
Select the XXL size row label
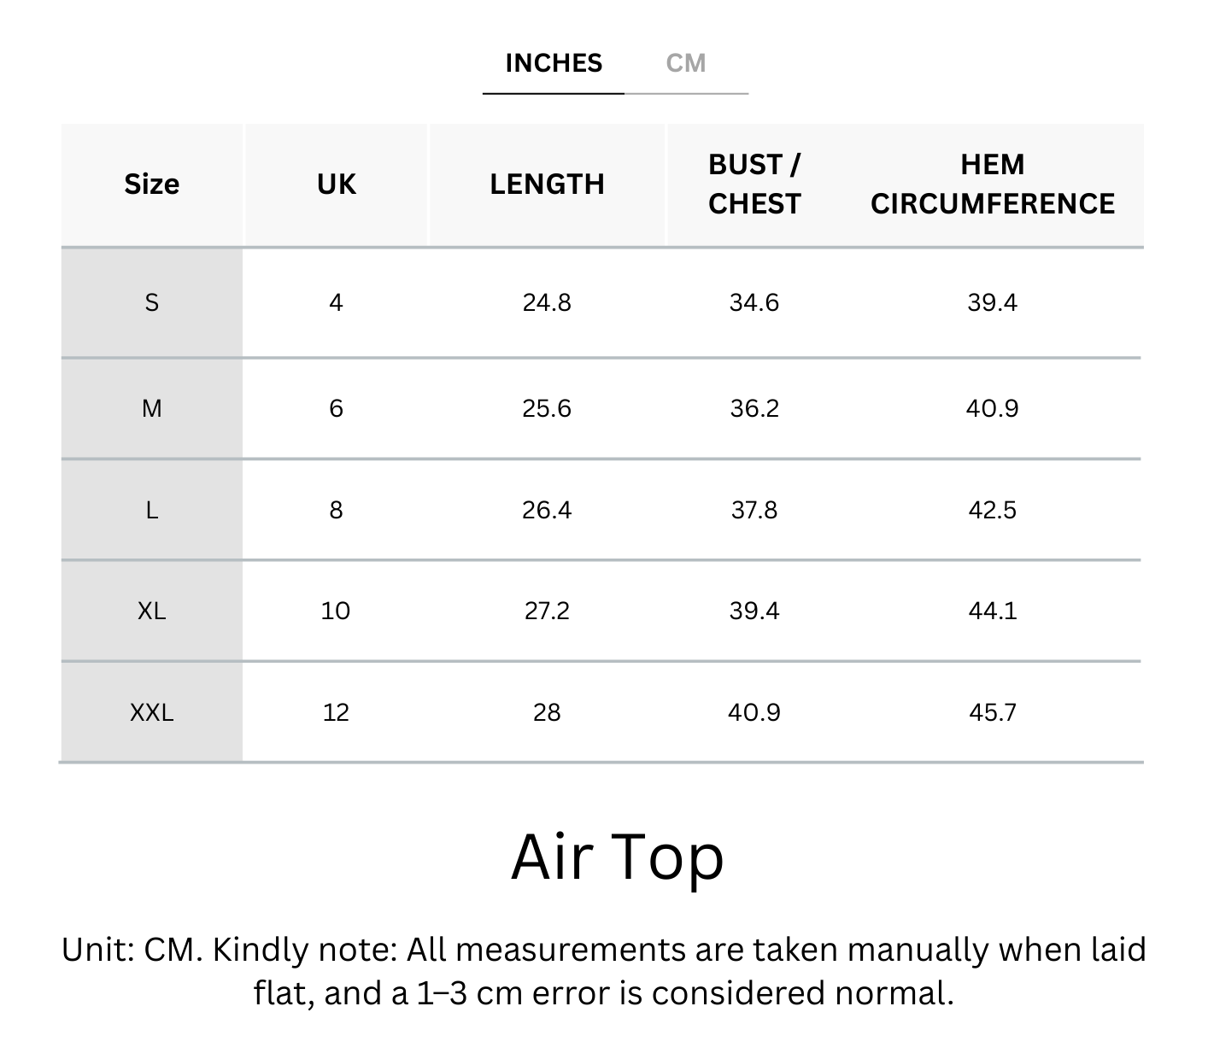152,712
